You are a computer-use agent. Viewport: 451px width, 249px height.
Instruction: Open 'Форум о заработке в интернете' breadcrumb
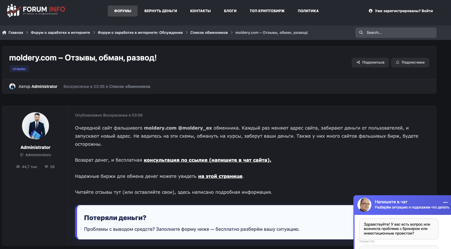[x=60, y=33]
